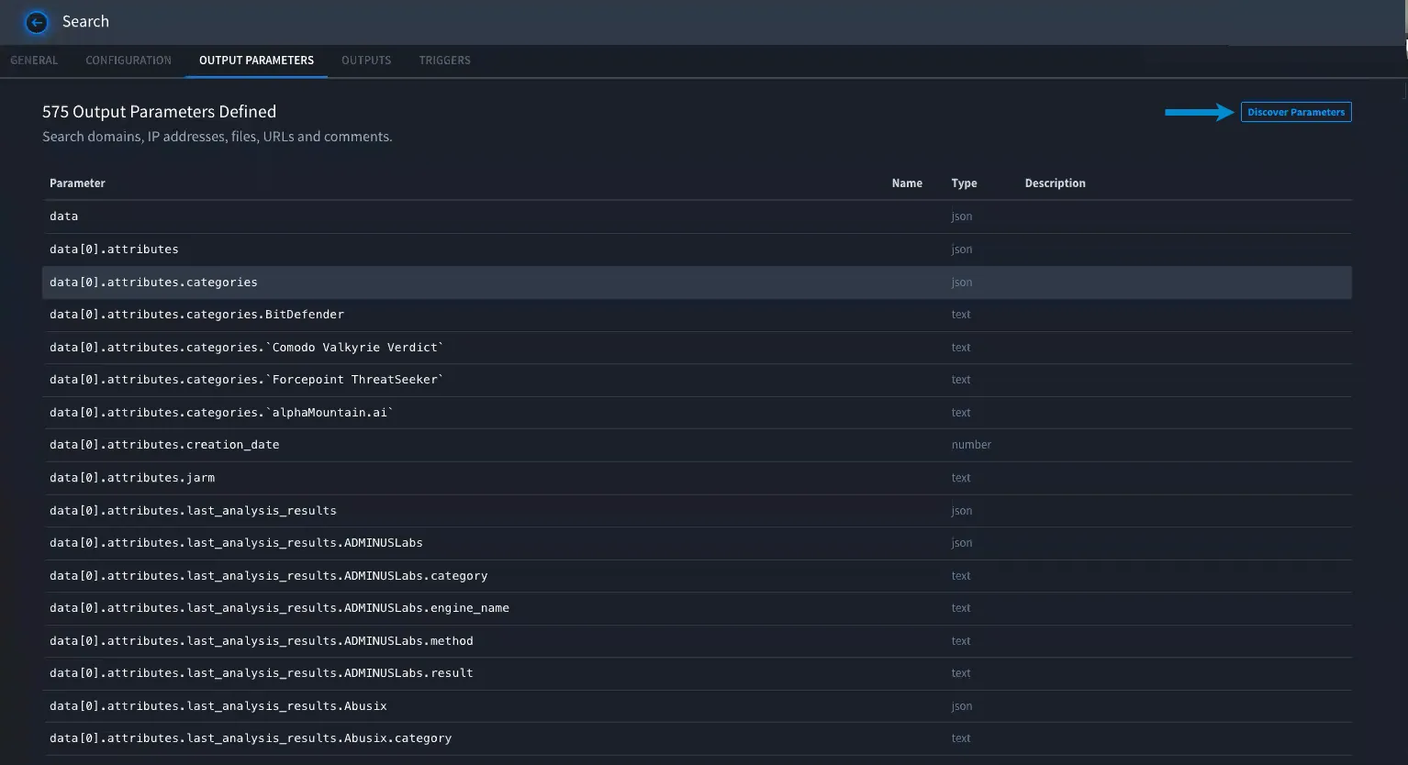Click the Name column header
This screenshot has width=1408, height=765.
coord(907,183)
